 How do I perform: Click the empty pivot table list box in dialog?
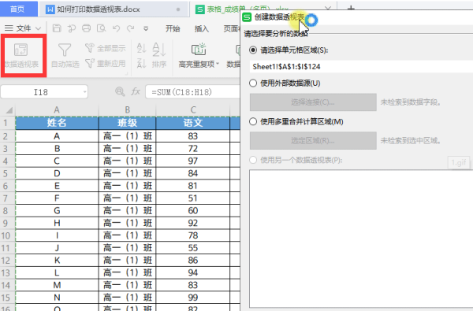(x=361, y=239)
